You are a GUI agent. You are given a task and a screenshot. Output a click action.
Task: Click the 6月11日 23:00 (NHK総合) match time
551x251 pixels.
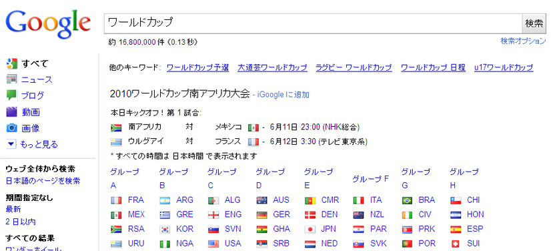pyautogui.click(x=314, y=127)
